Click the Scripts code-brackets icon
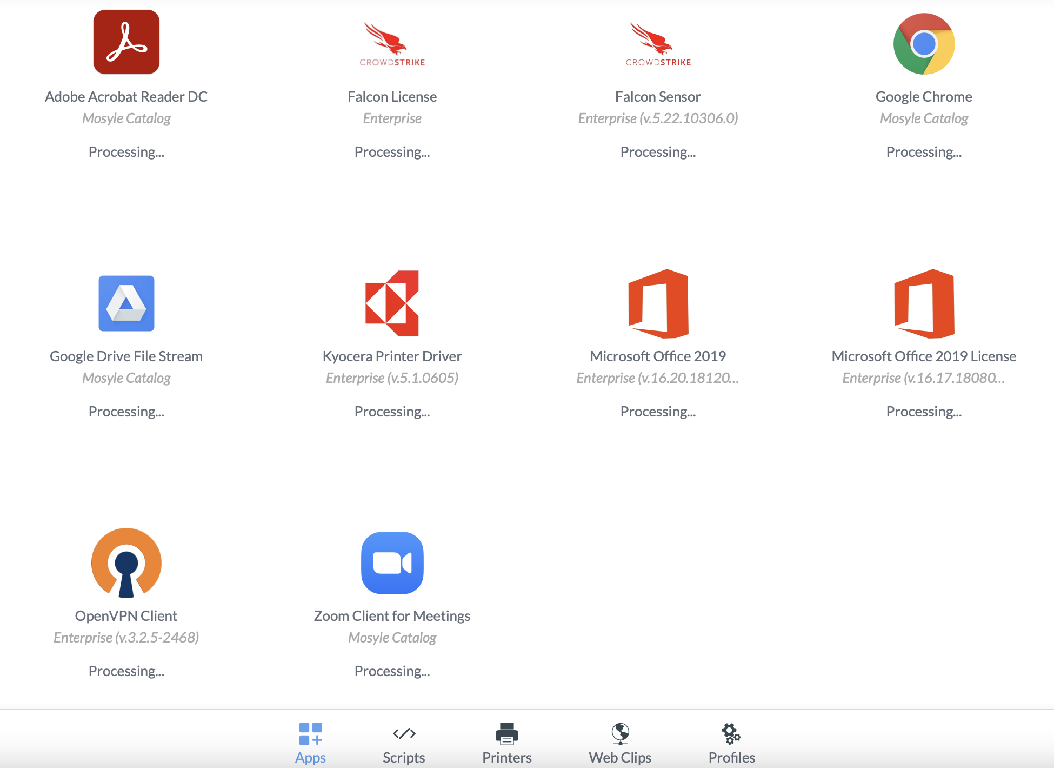 404,734
